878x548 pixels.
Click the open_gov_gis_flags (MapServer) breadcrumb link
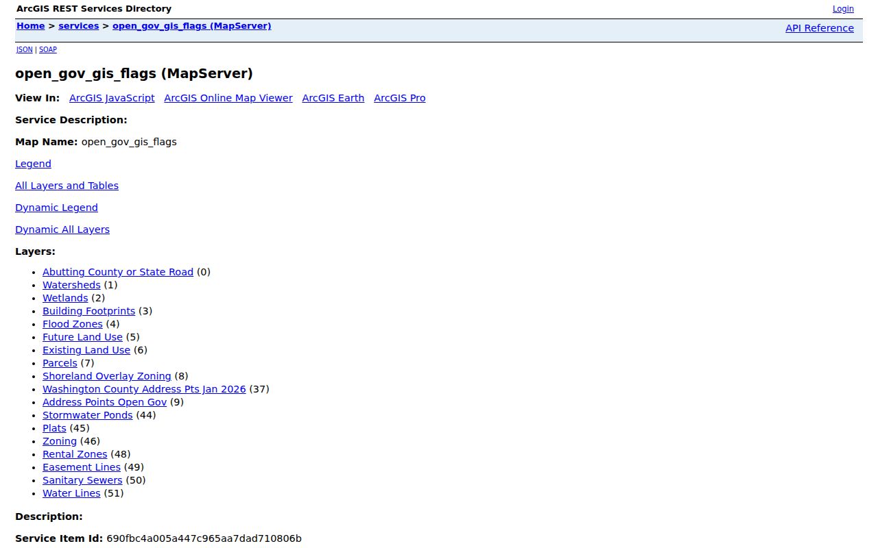[192, 26]
